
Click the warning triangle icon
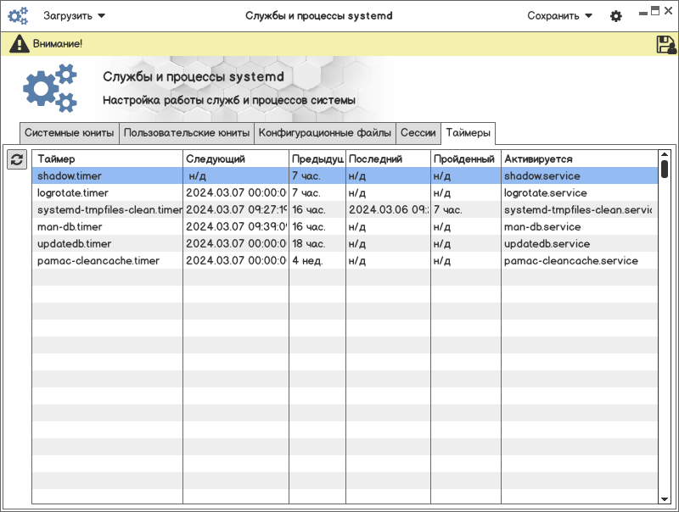19,44
